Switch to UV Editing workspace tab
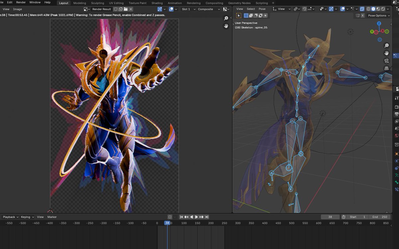 [x=116, y=3]
